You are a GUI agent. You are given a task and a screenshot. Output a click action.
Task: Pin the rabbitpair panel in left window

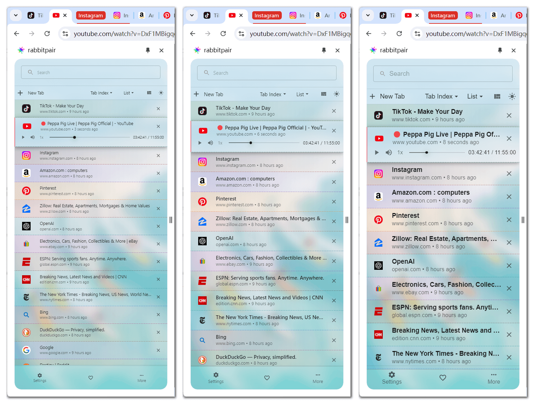tap(148, 50)
